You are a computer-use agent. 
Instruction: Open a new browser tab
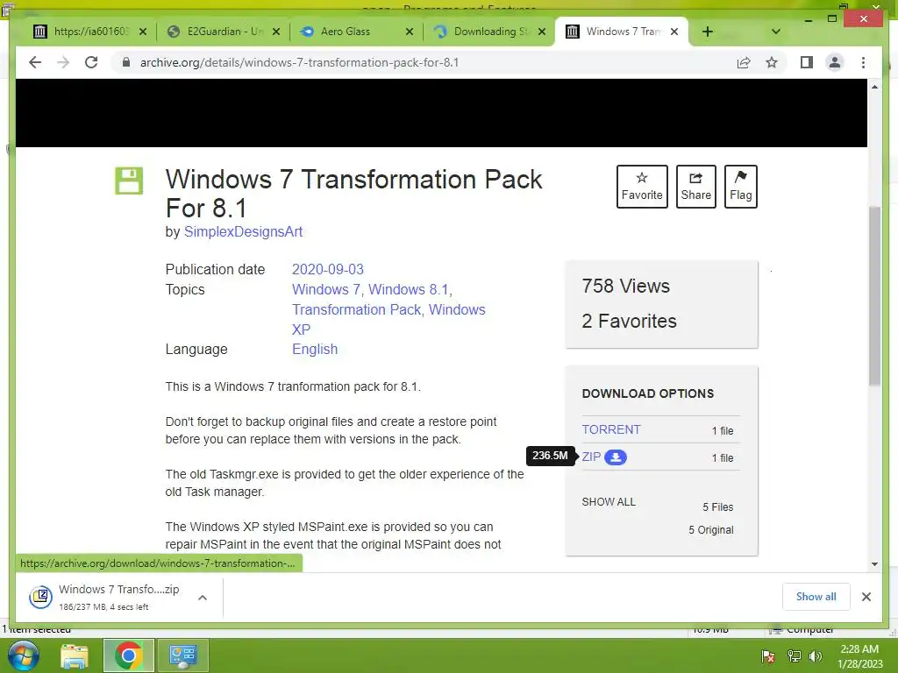708,32
